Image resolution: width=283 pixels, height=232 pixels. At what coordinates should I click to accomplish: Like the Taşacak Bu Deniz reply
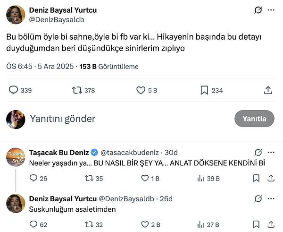(x=146, y=178)
